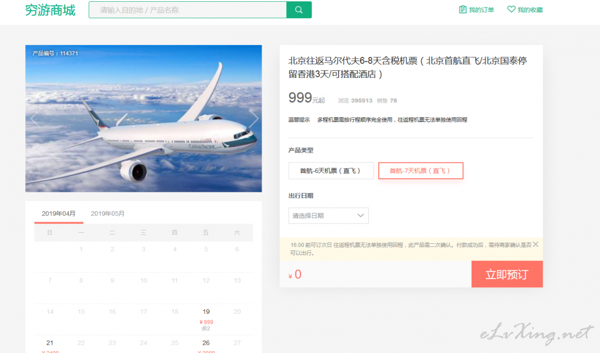
Task: Dismiss the yellow notice with X
Action: [535, 245]
